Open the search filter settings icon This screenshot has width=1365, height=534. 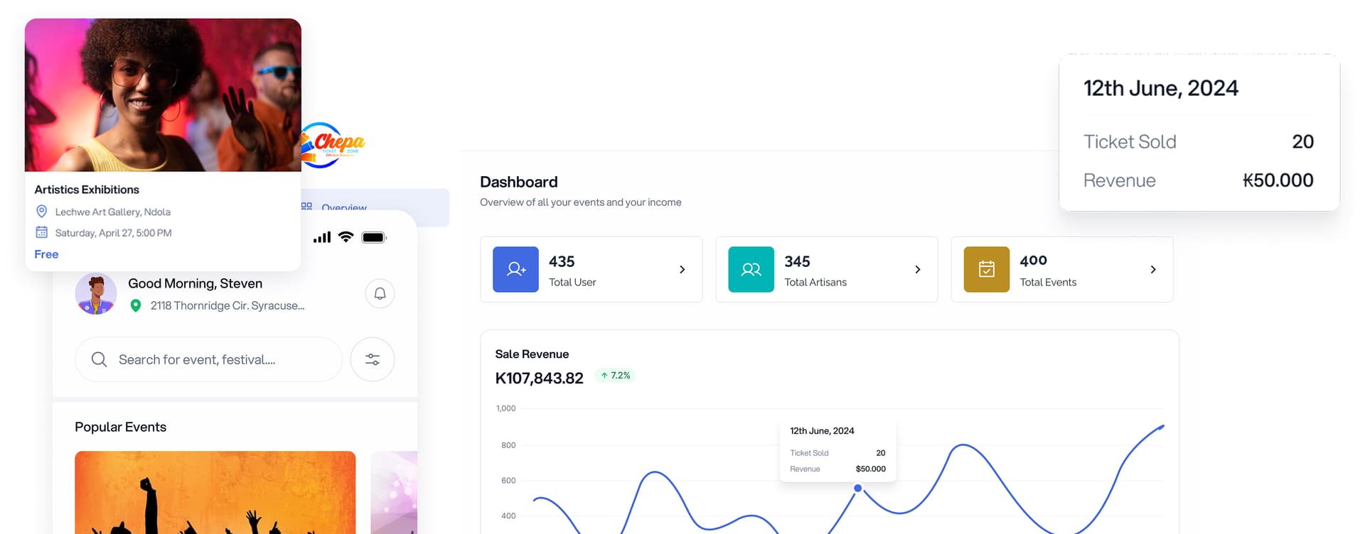[x=373, y=359]
